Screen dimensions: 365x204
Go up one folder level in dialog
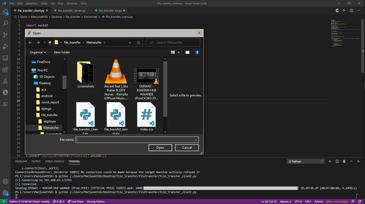(50, 43)
